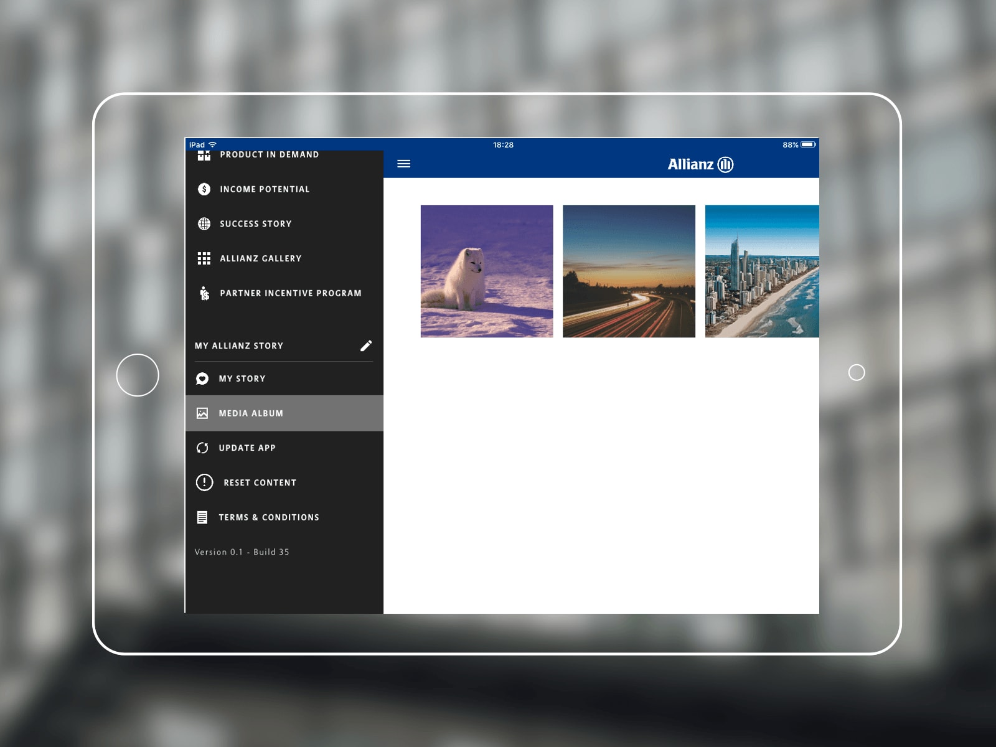Click the Wi-Fi status icon
This screenshot has height=747, width=996.
click(212, 144)
